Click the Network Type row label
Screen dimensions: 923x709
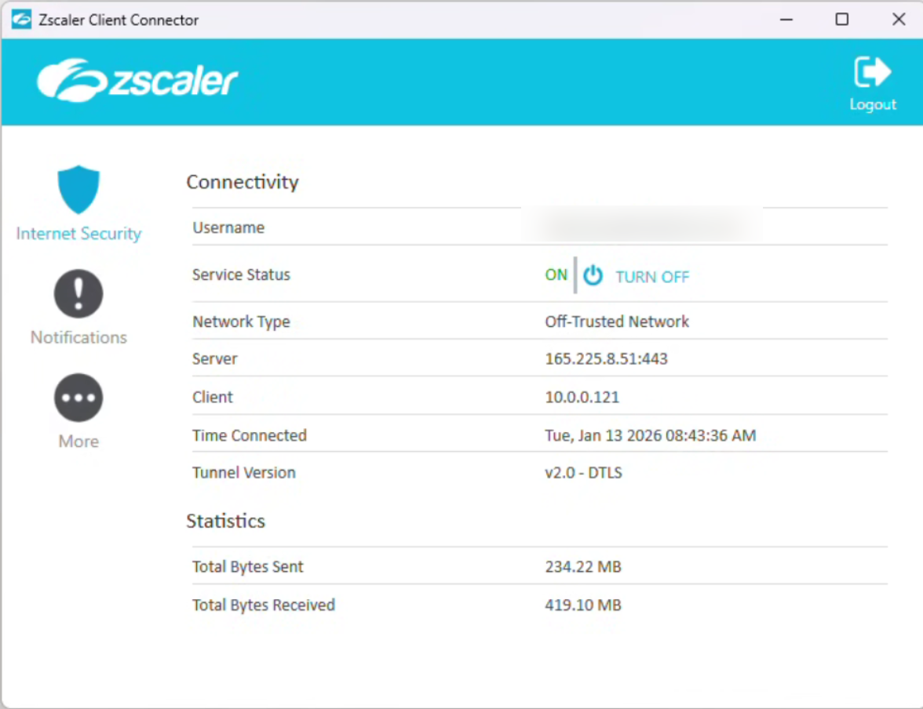(242, 322)
